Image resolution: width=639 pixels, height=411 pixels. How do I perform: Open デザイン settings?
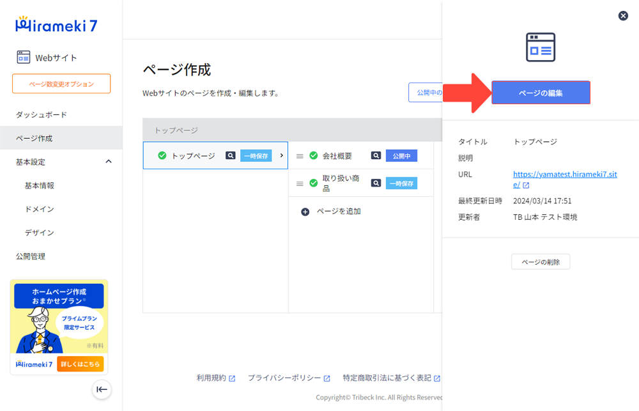coord(40,233)
